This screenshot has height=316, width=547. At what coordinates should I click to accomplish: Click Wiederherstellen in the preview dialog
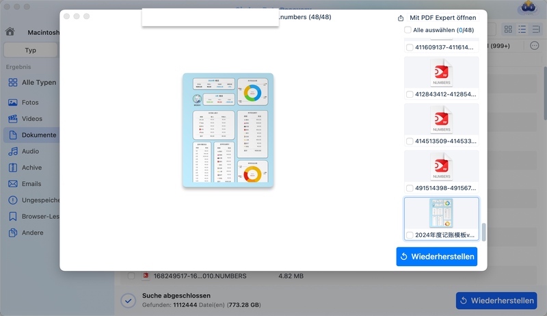tap(437, 256)
